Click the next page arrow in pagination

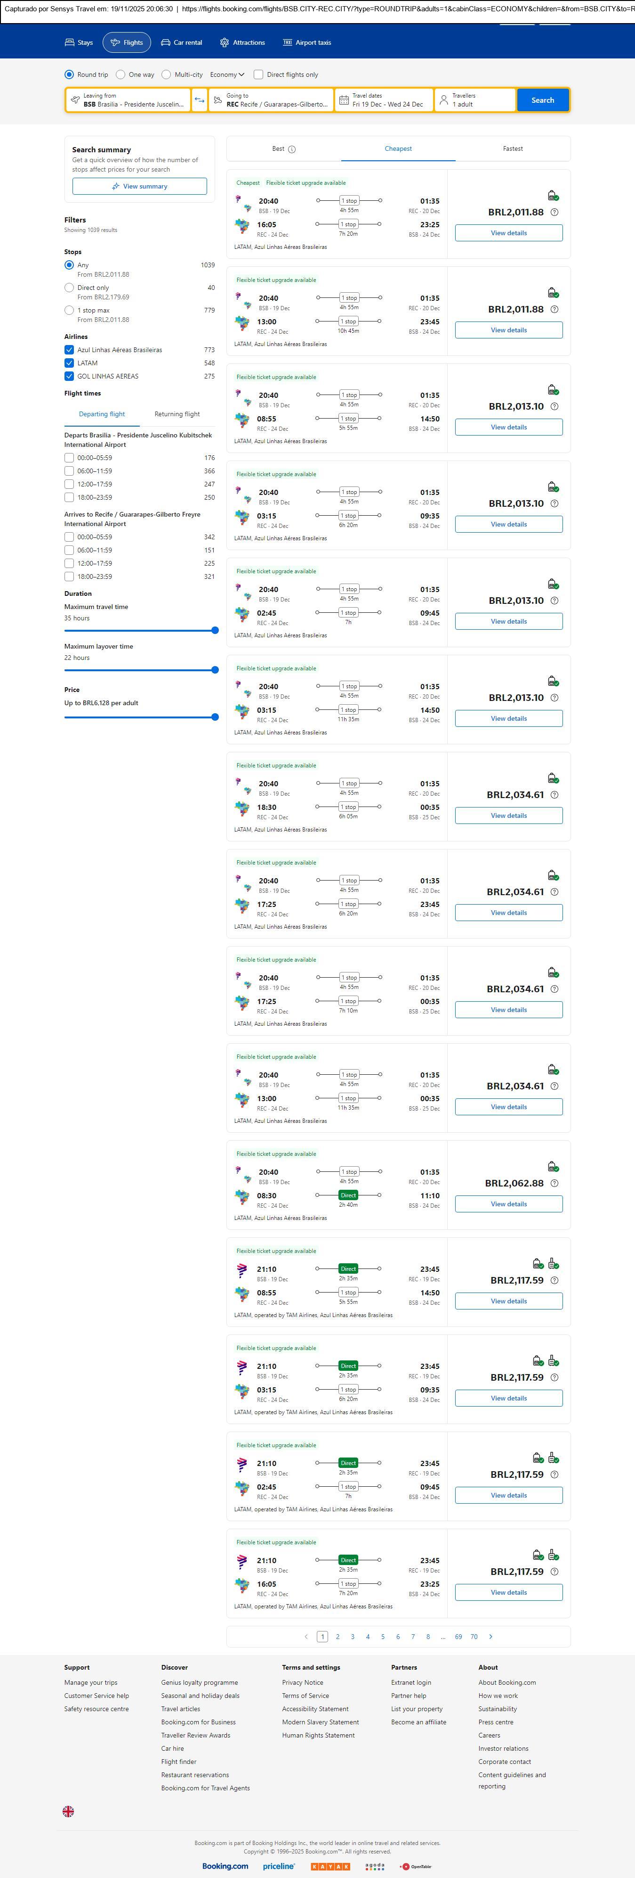click(x=491, y=1637)
